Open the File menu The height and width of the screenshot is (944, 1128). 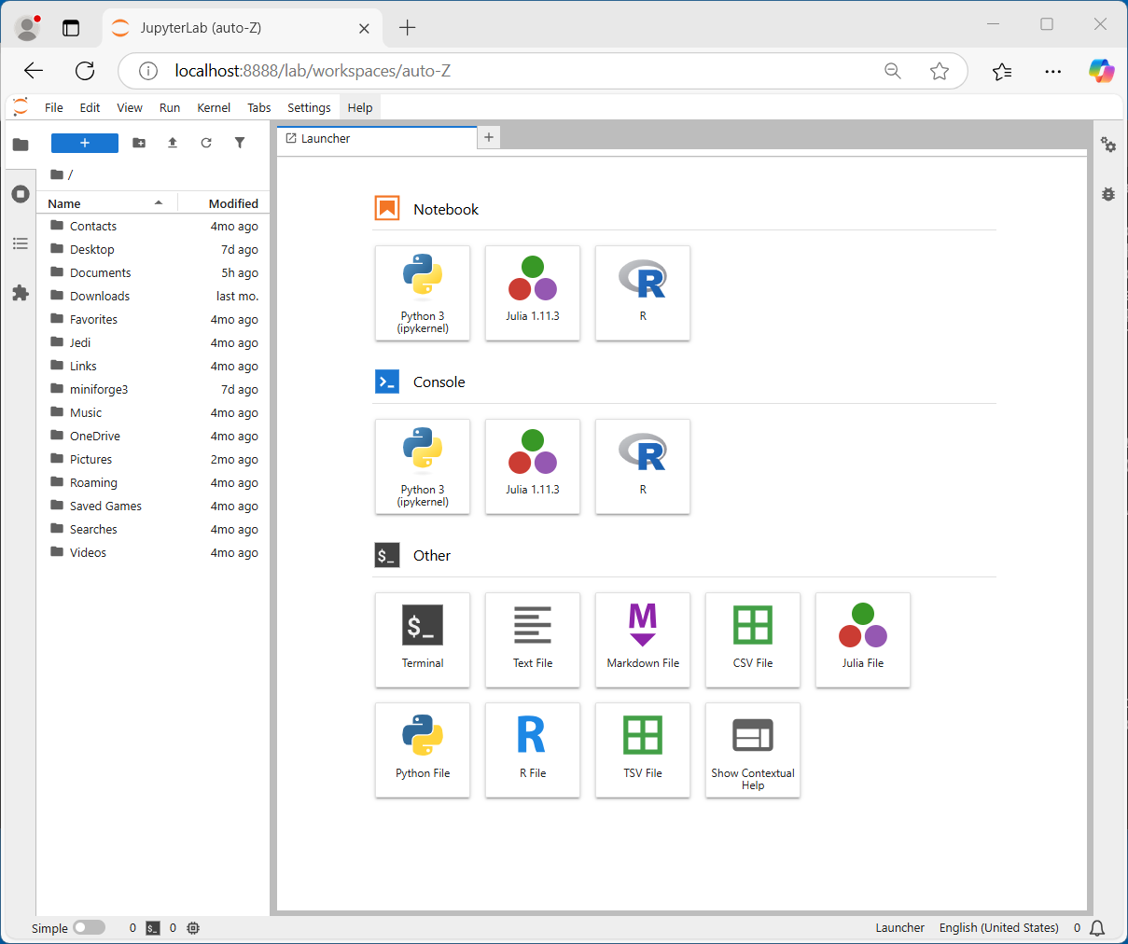click(54, 107)
